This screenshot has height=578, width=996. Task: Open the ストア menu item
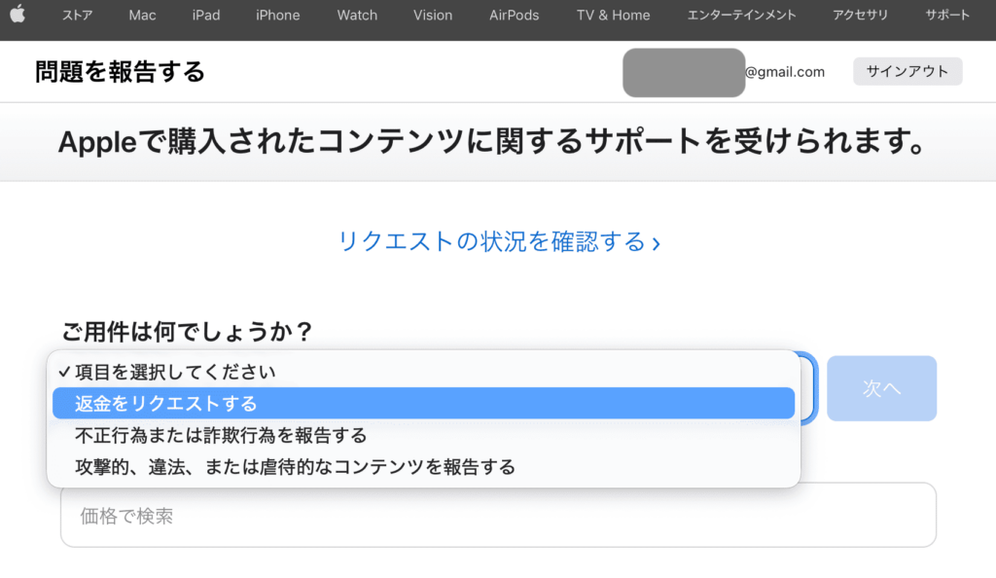point(77,15)
